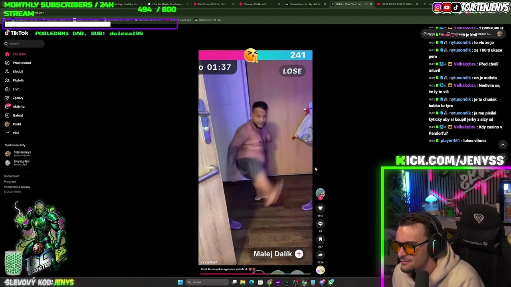Open the Windows Start menu
The height and width of the screenshot is (287, 511).
pyautogui.click(x=180, y=282)
